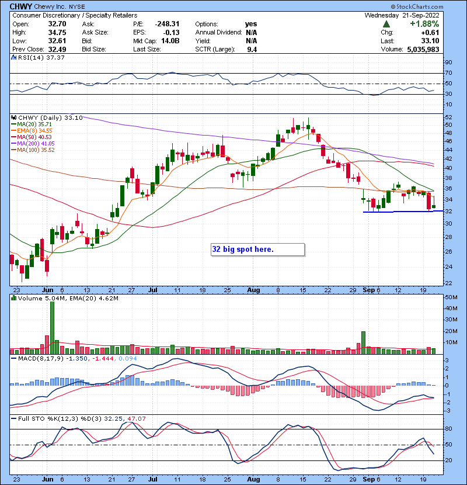Click the High value 34.75

click(57, 33)
